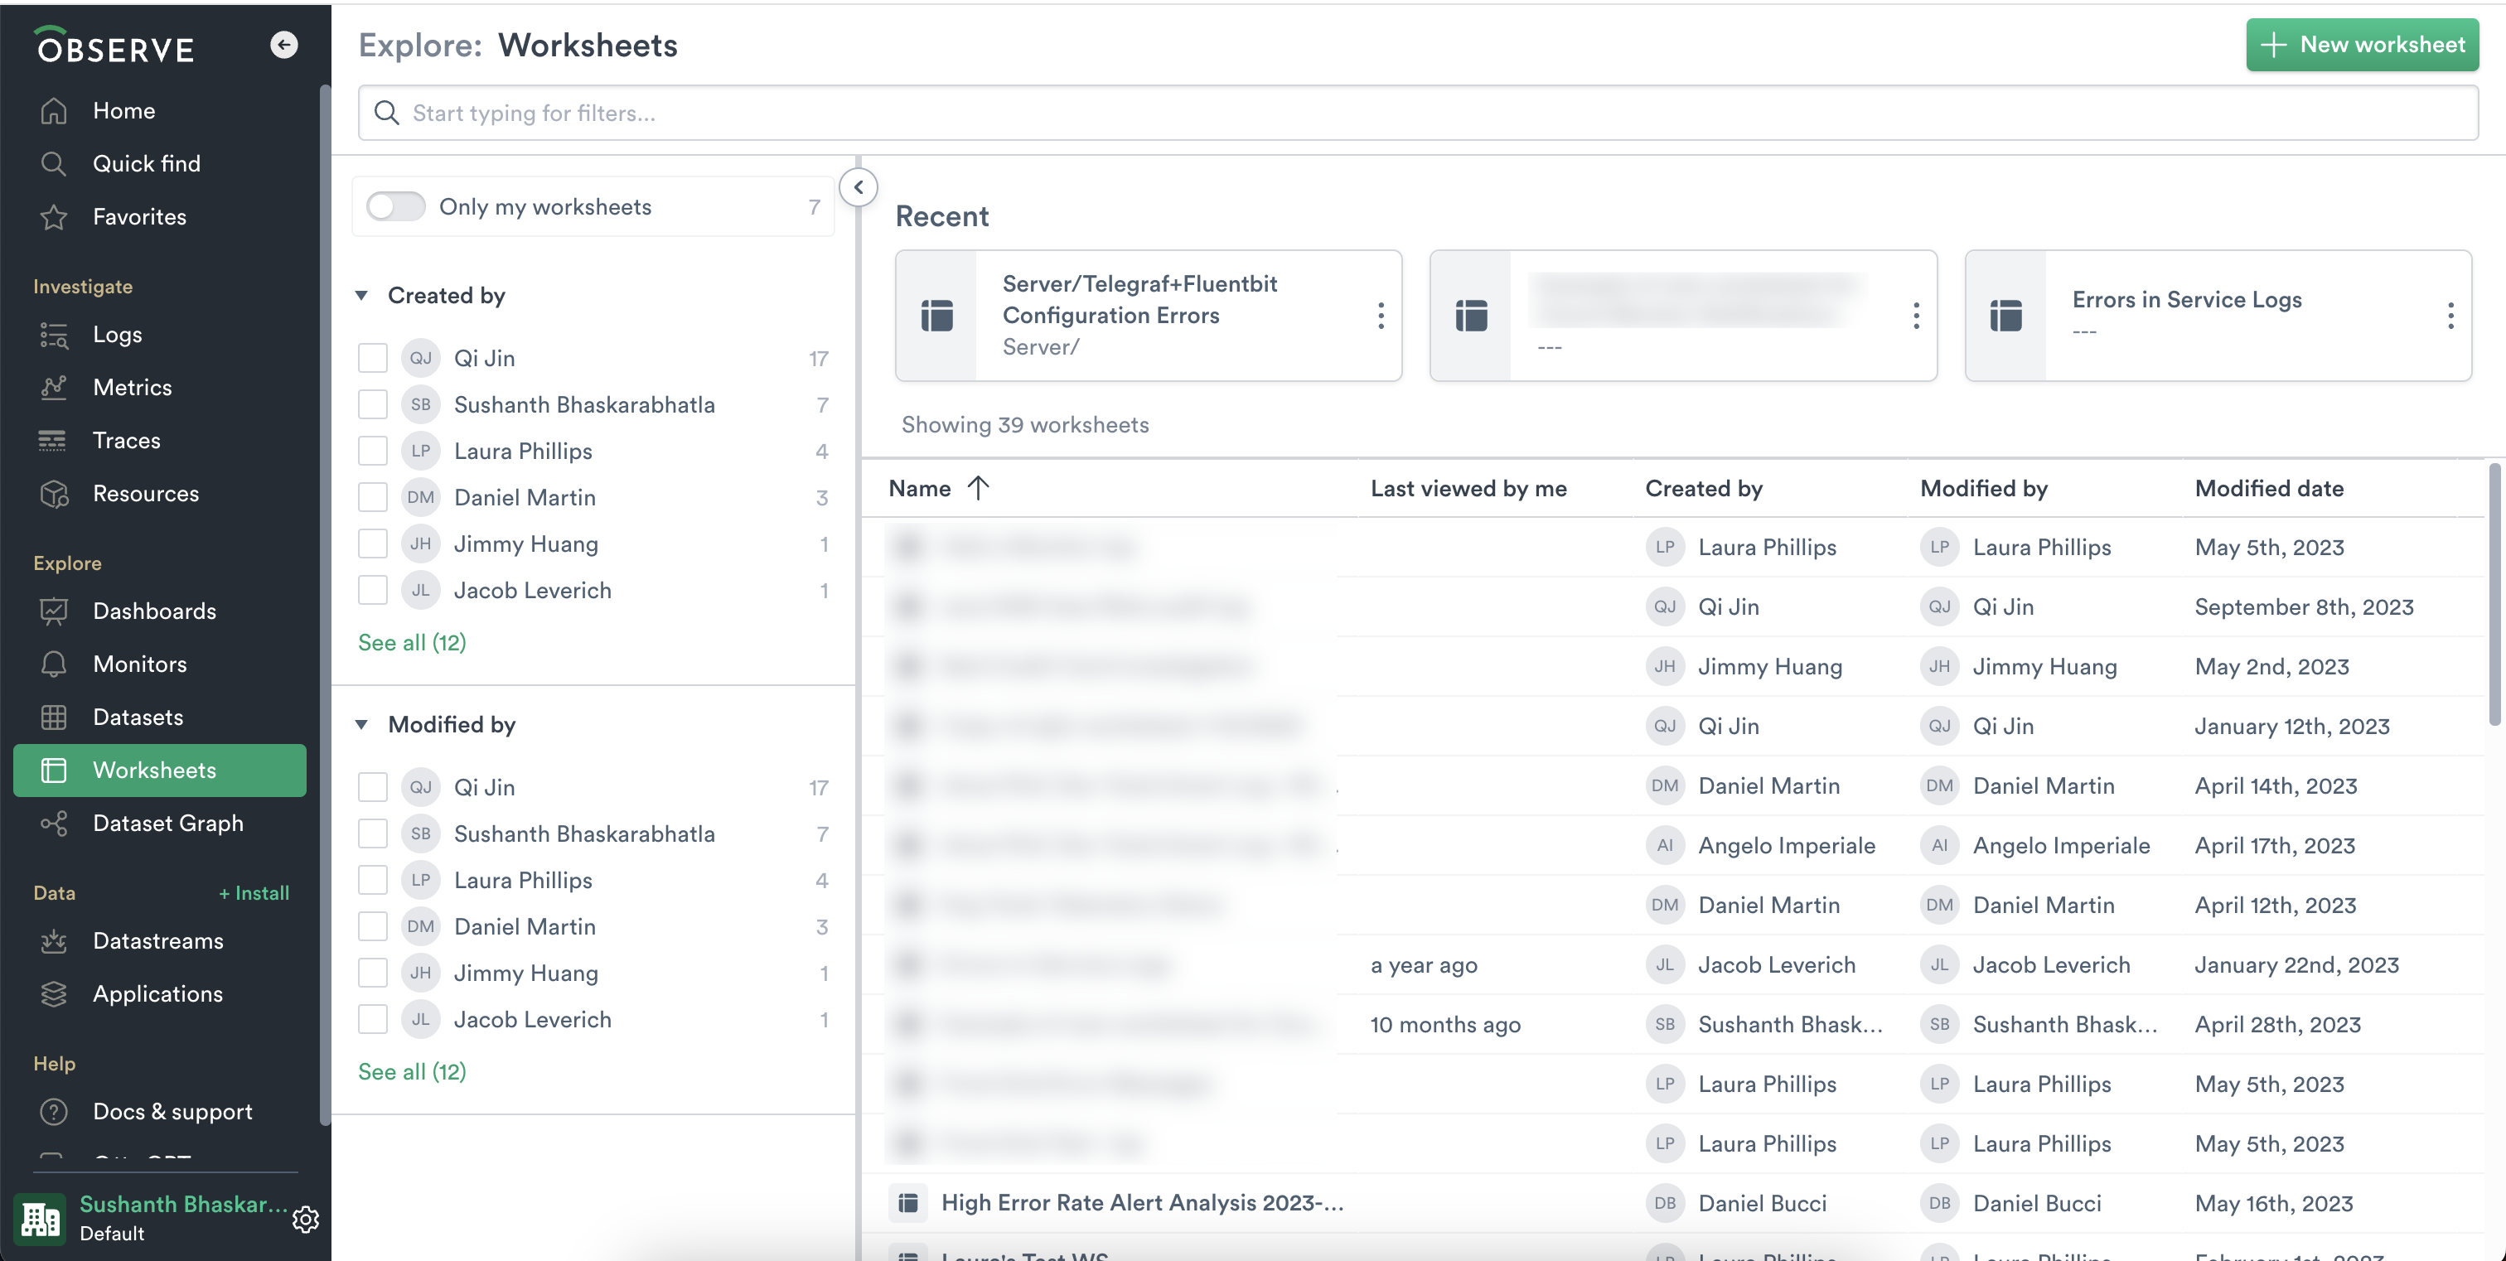The width and height of the screenshot is (2506, 1261).
Task: Collapse the Modified by filter section
Action: 362,725
